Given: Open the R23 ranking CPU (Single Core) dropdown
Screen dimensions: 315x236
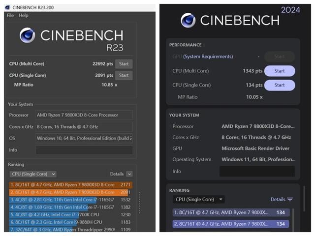Looking at the screenshot, I should (x=33, y=174).
